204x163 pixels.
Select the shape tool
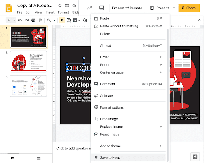coord(85,20)
